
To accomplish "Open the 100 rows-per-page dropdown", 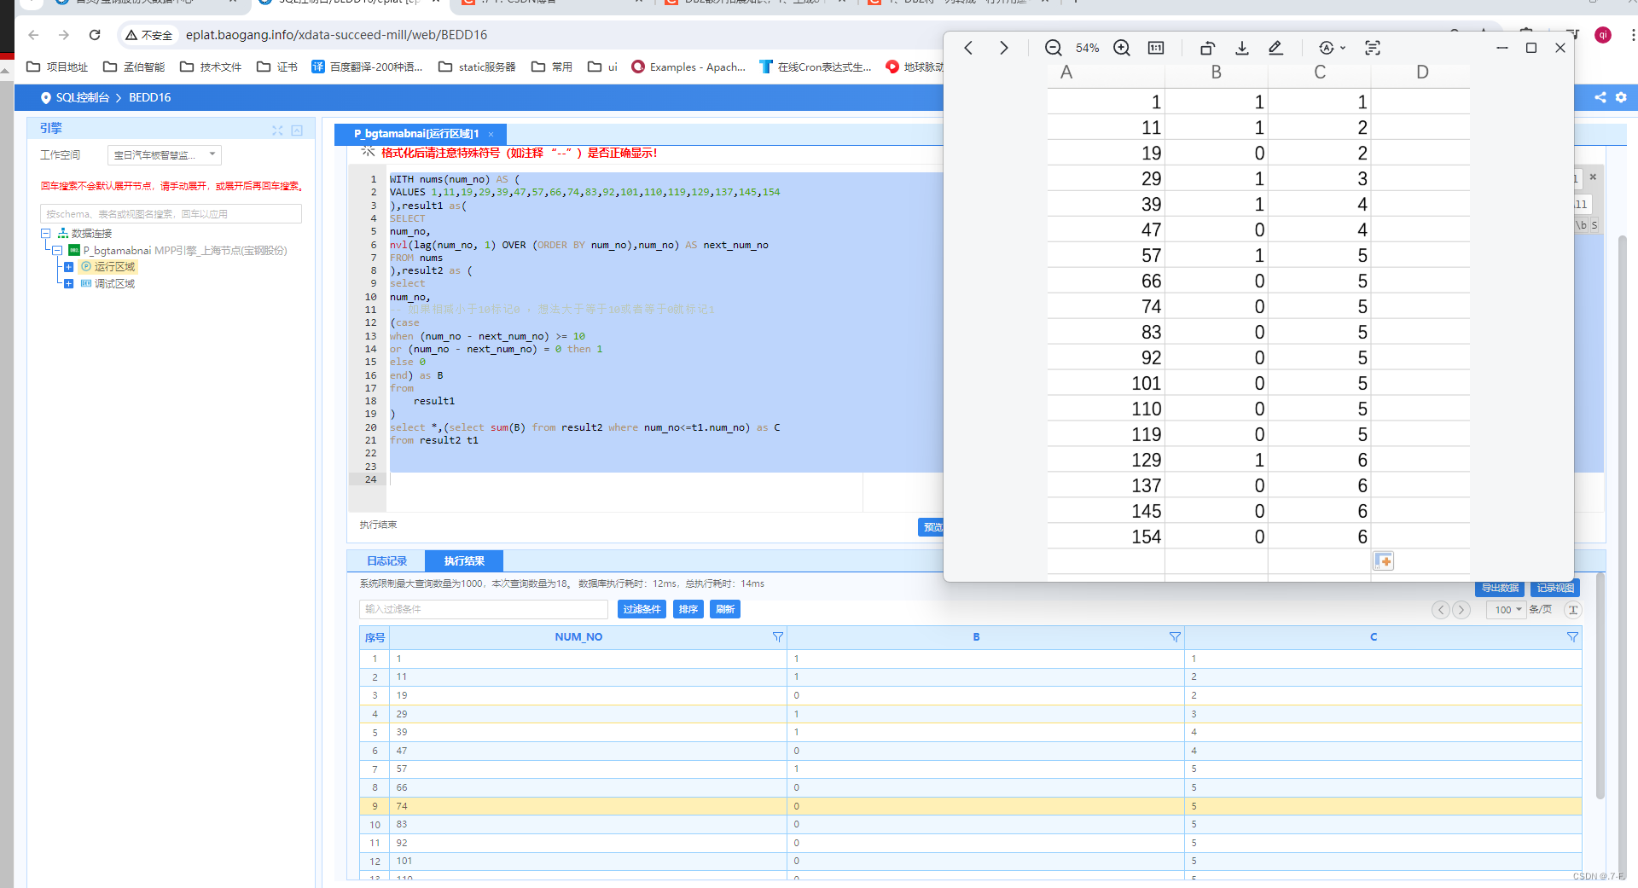I will point(1507,610).
